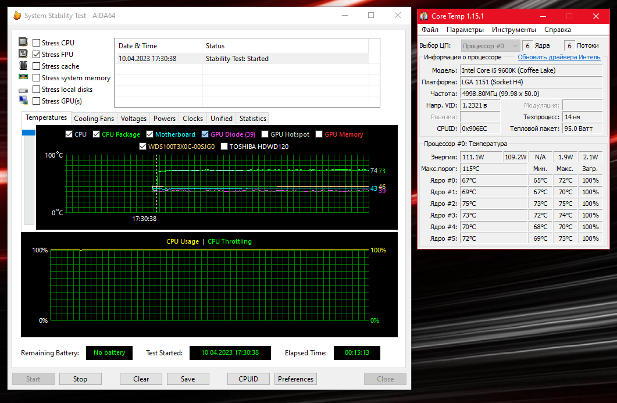617x403 pixels.
Task: Enable the TOSHIBA HDWD120 drive checkbox
Action: pyautogui.click(x=224, y=147)
